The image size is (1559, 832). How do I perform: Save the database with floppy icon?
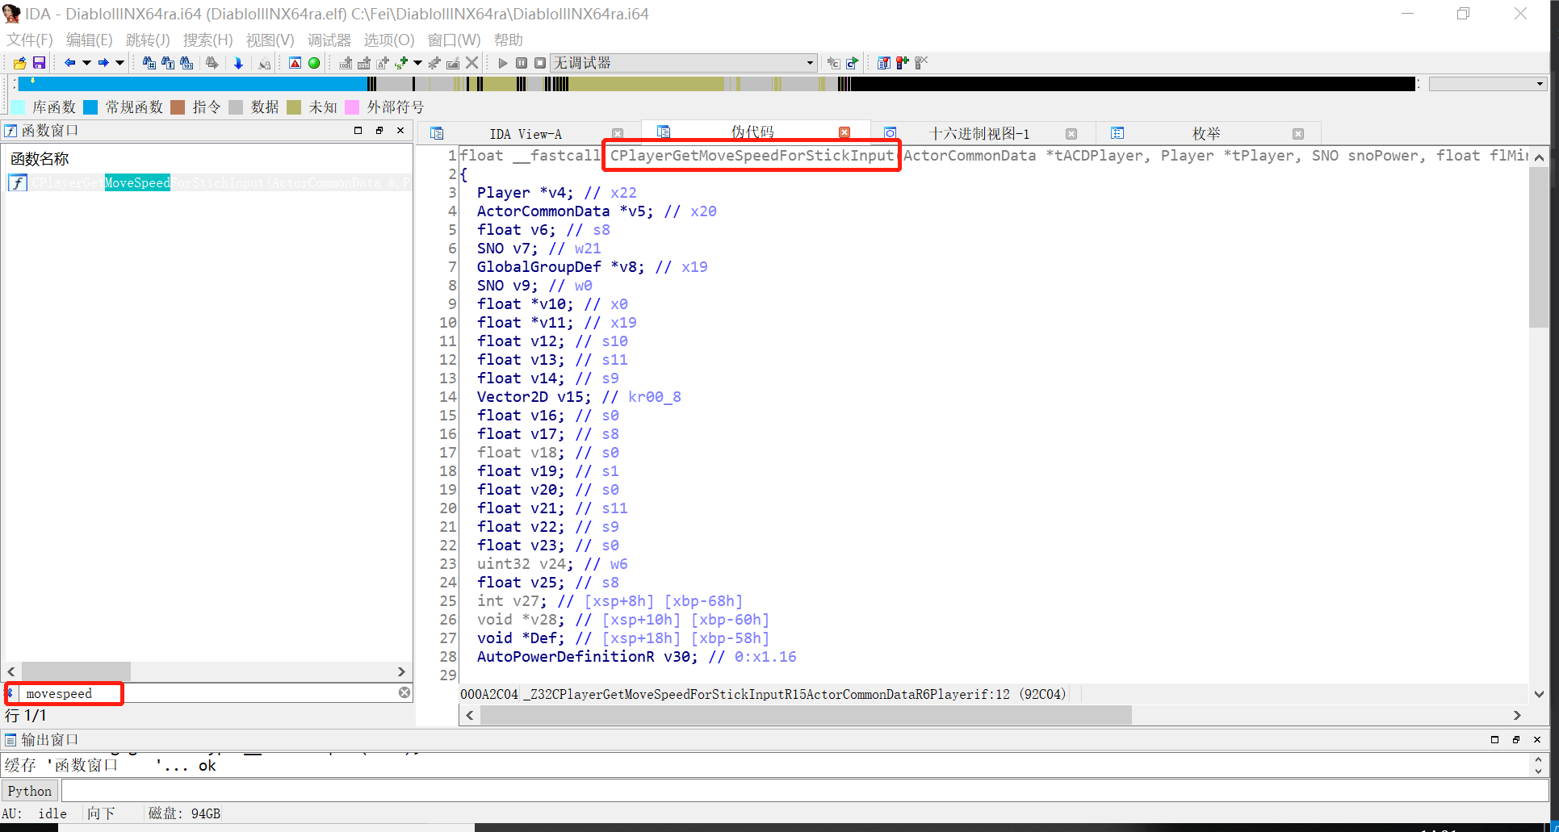[x=39, y=63]
